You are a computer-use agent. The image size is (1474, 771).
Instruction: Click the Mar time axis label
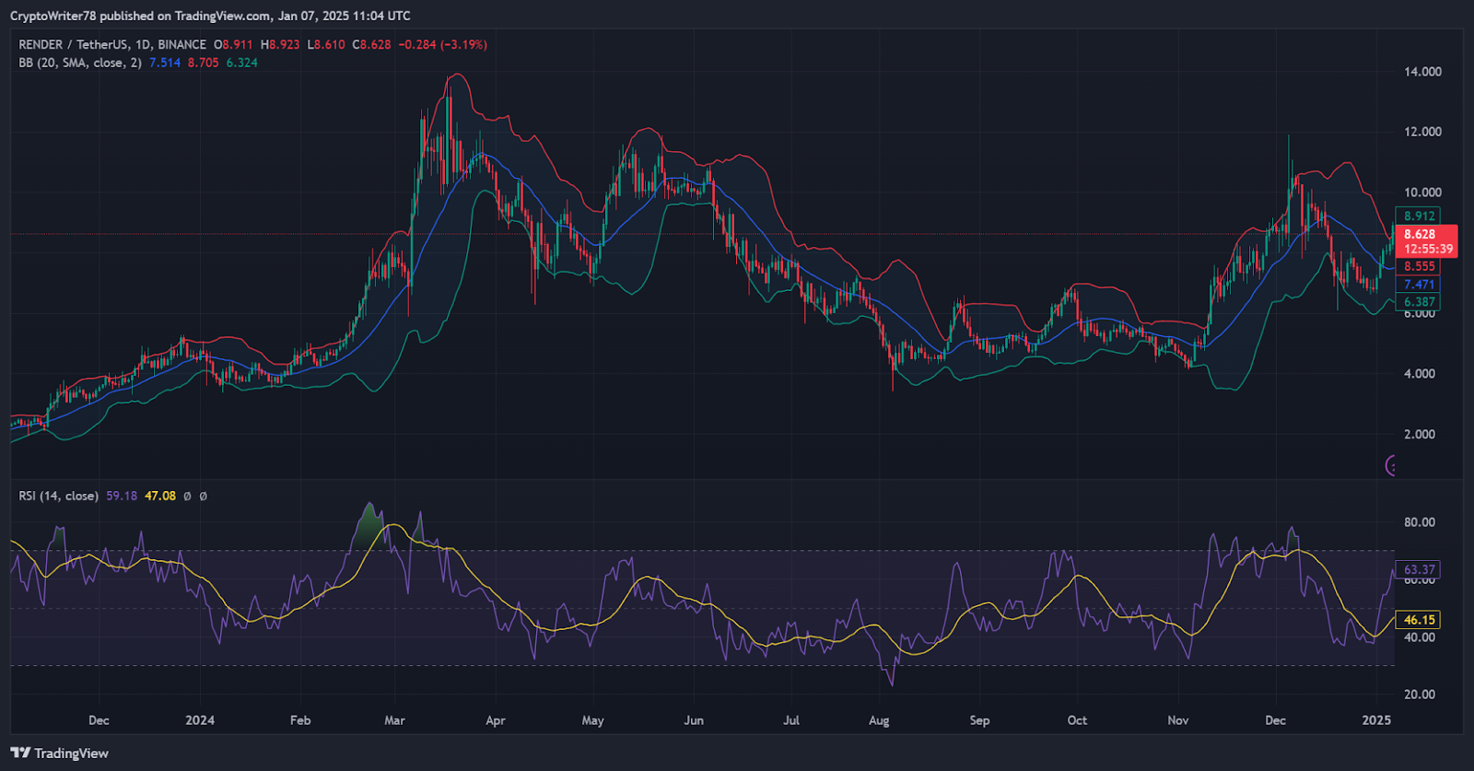click(394, 720)
